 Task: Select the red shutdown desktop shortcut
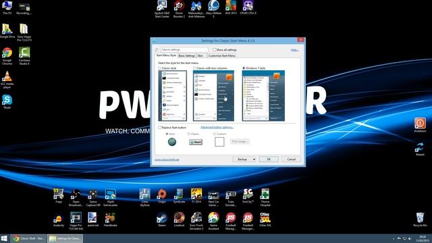tap(420, 125)
